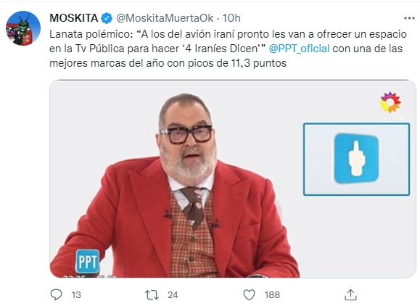
Task: Click the PPT logo in the video
Action: [88, 261]
